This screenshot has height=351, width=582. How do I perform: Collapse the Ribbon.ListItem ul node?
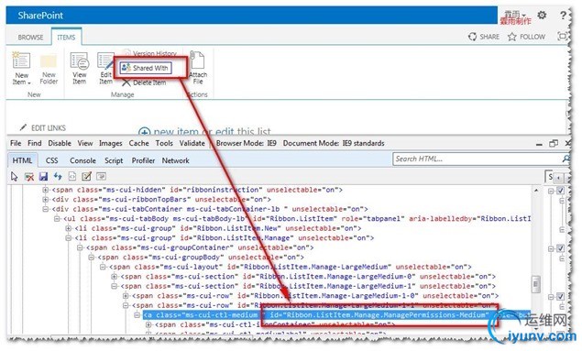[x=57, y=218]
